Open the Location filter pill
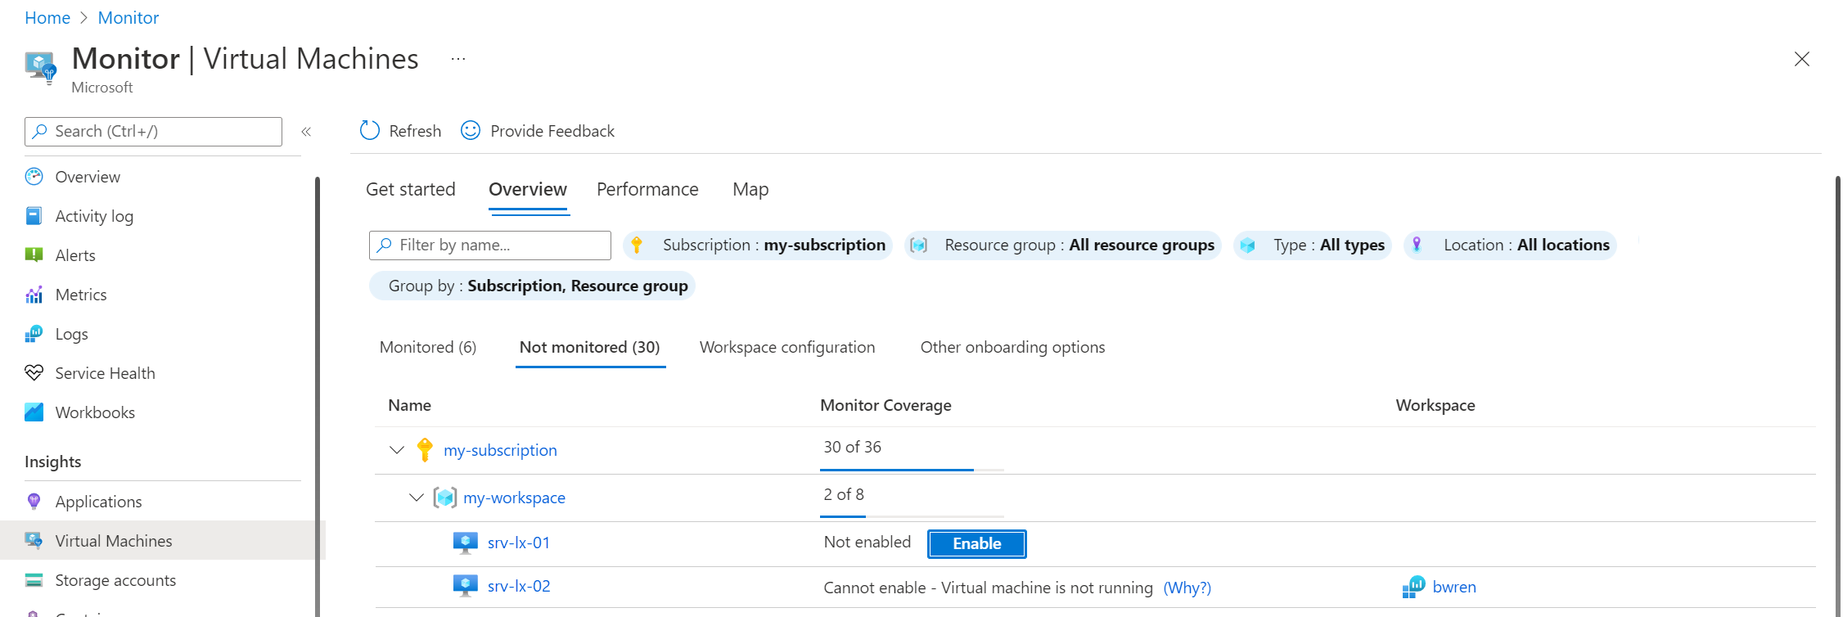The image size is (1843, 617). click(x=1510, y=245)
